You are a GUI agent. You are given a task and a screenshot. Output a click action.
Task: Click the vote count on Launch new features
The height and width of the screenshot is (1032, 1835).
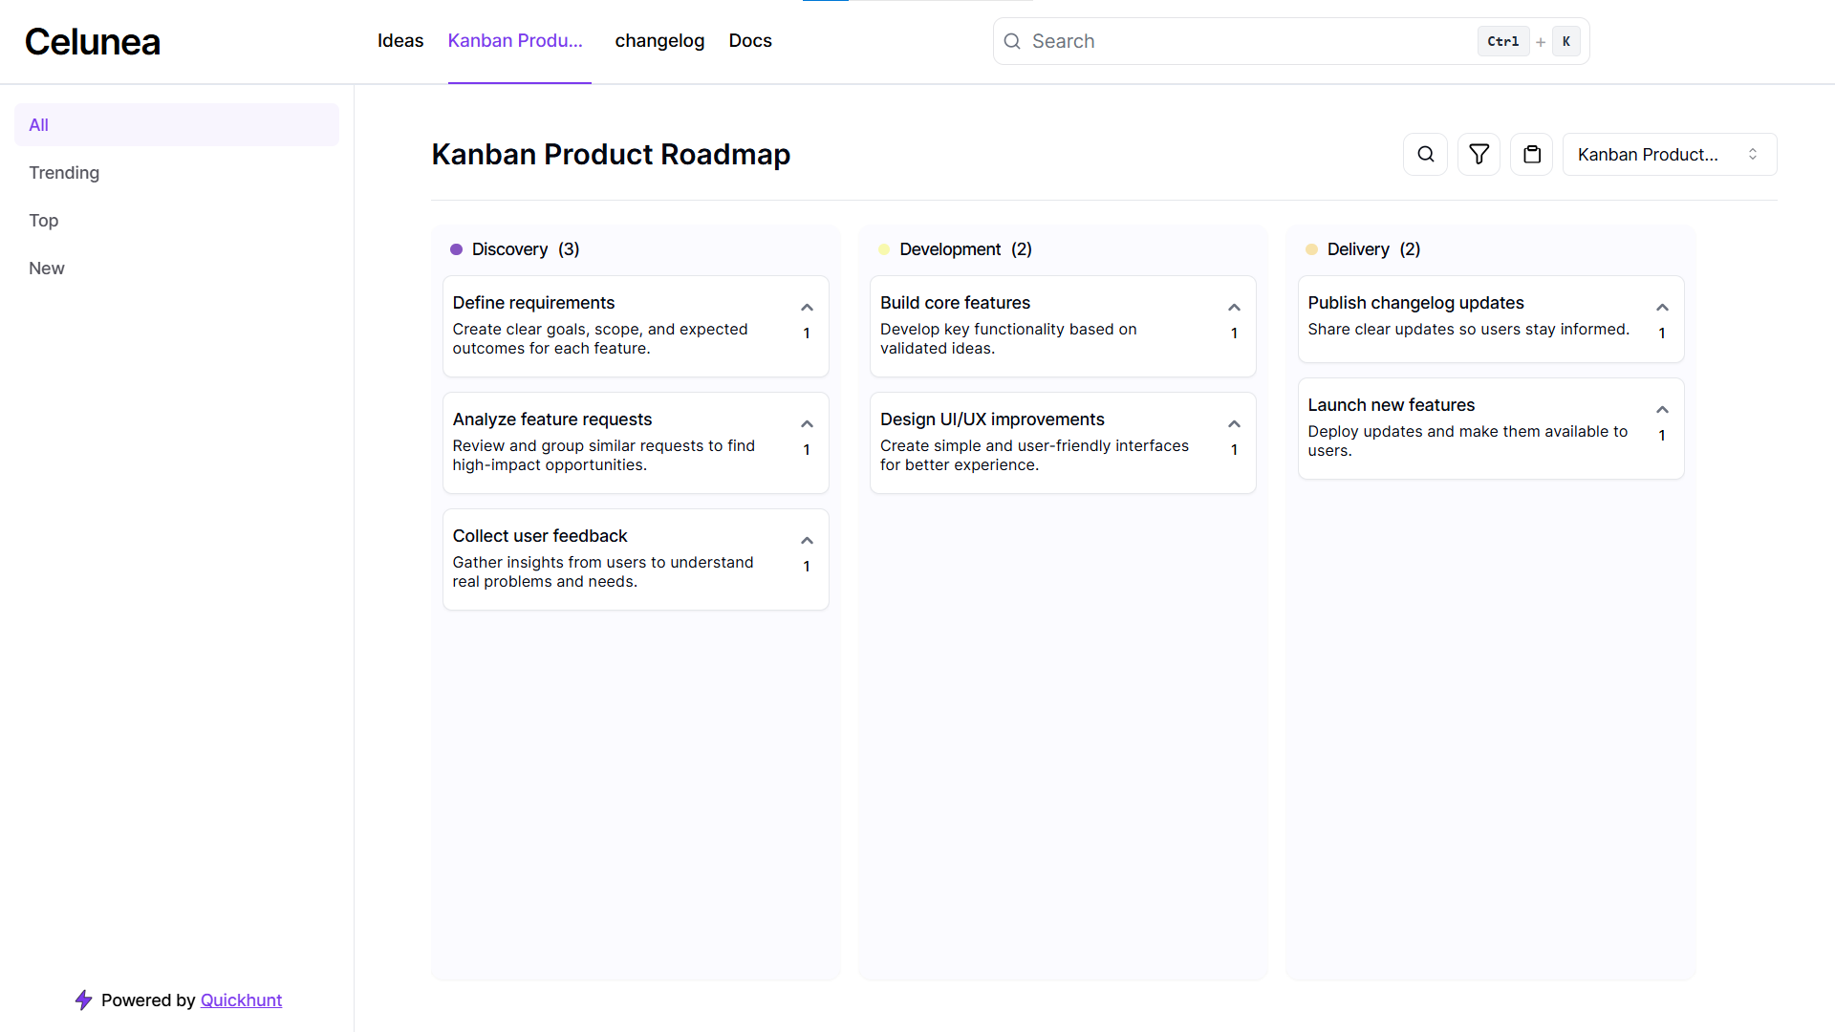coord(1662,436)
